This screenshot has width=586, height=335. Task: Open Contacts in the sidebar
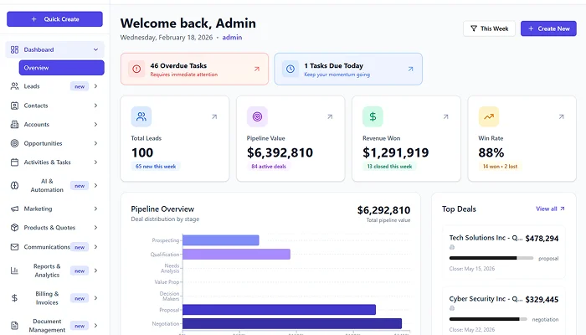(36, 106)
